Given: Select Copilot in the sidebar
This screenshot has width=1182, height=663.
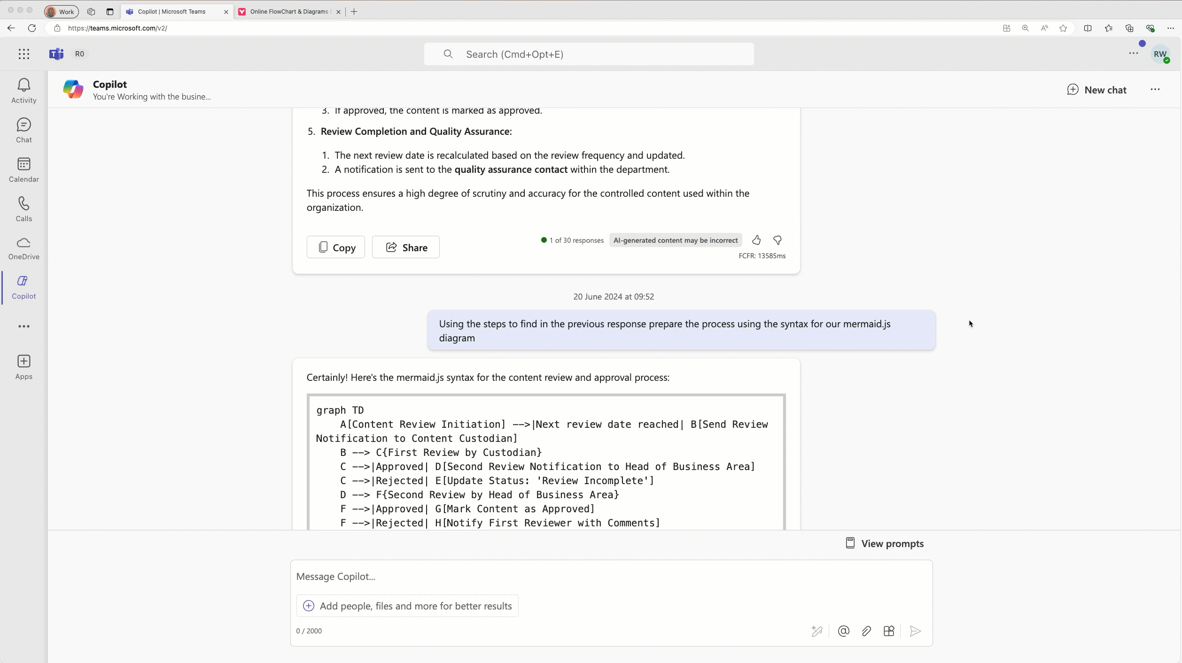Looking at the screenshot, I should (23, 287).
